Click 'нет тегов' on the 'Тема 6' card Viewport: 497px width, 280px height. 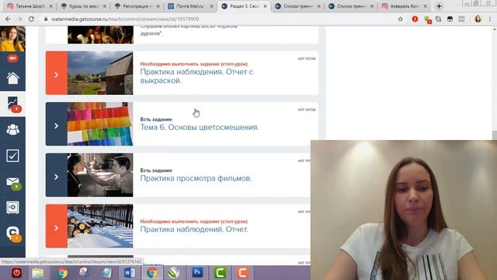pos(307,110)
